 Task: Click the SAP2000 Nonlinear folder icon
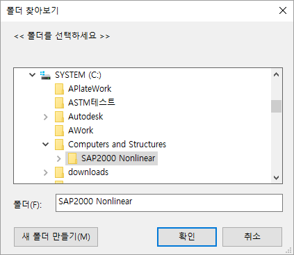[x=72, y=158]
